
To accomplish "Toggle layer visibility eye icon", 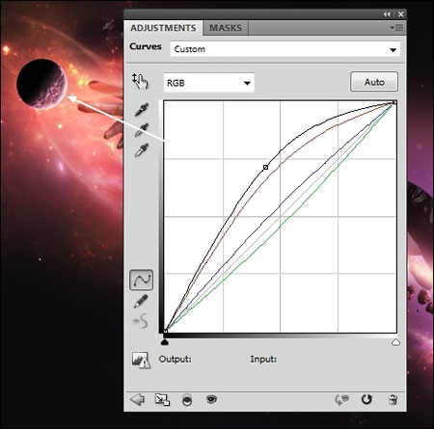I will [211, 399].
